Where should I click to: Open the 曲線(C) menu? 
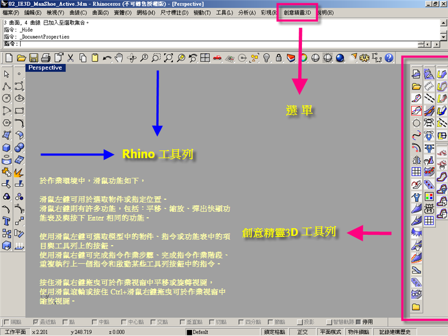(78, 13)
